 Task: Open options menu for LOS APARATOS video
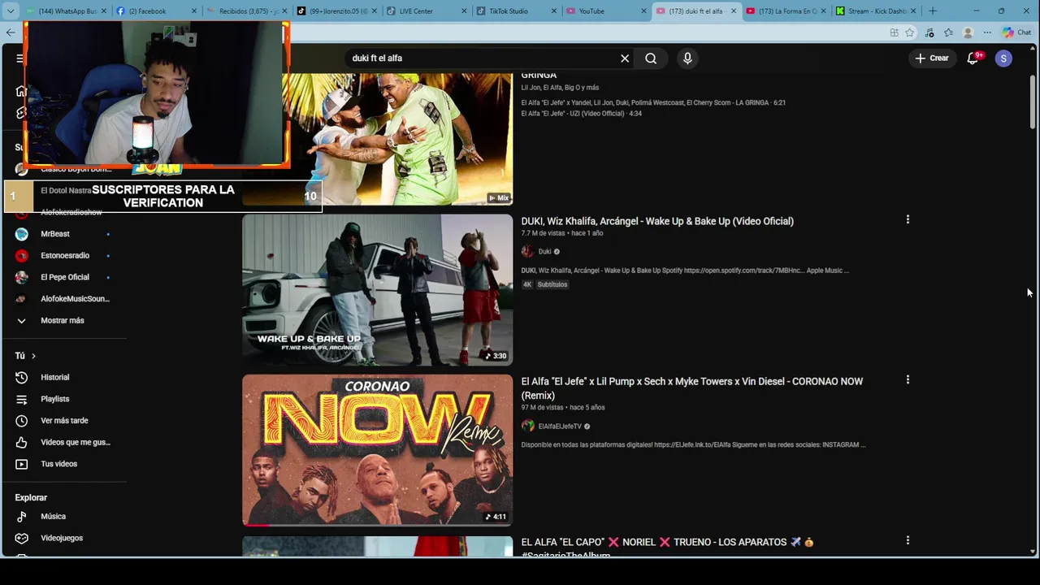click(908, 540)
